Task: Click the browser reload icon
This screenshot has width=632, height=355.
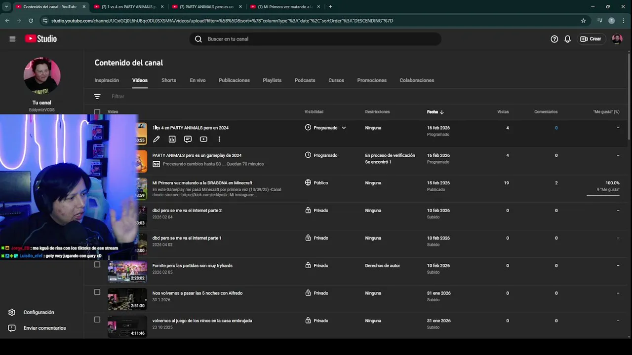Action: click(31, 21)
